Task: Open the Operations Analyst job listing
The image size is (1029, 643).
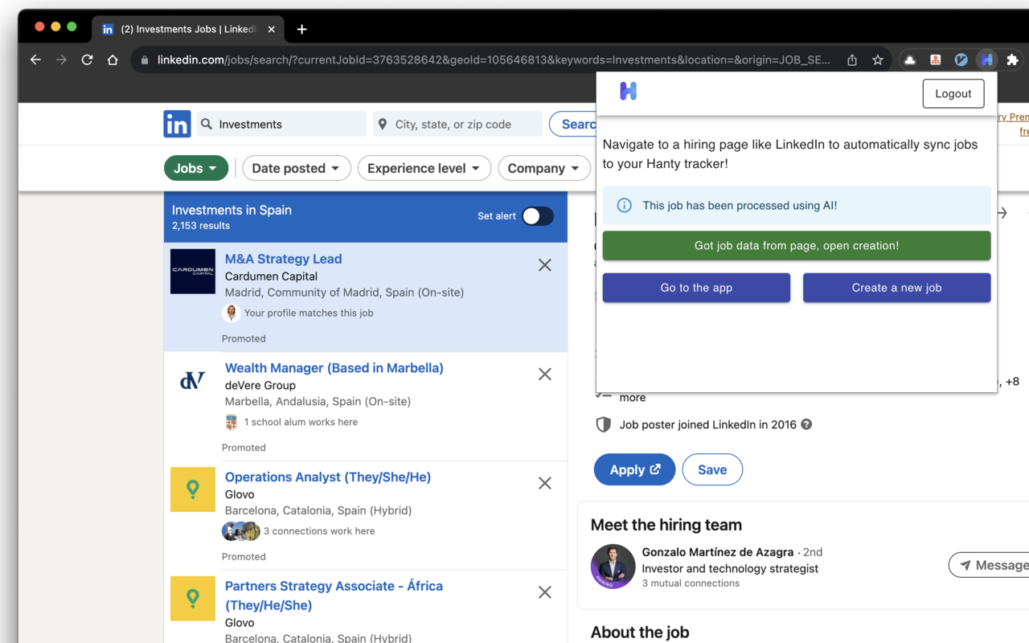Action: point(327,477)
